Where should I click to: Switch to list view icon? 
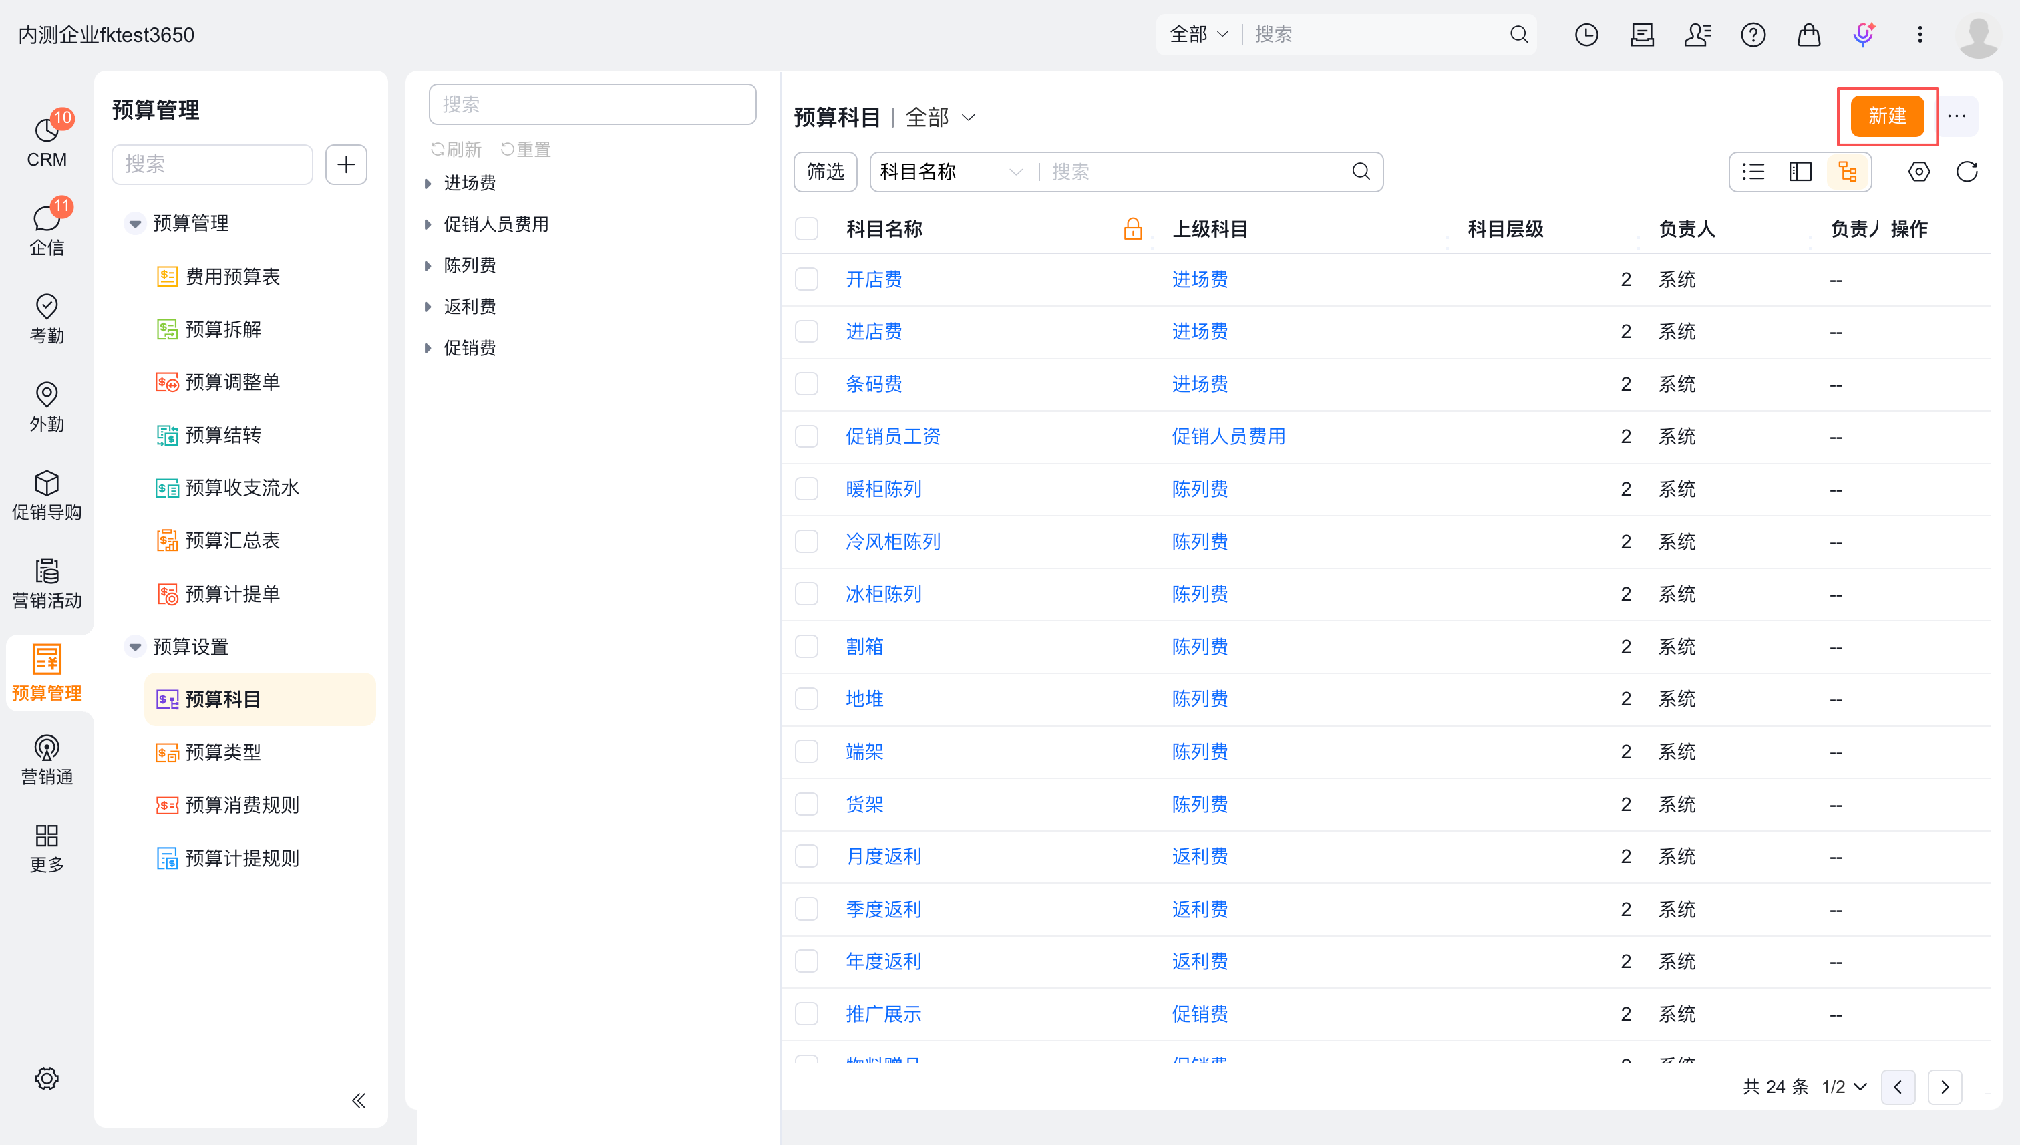tap(1753, 172)
